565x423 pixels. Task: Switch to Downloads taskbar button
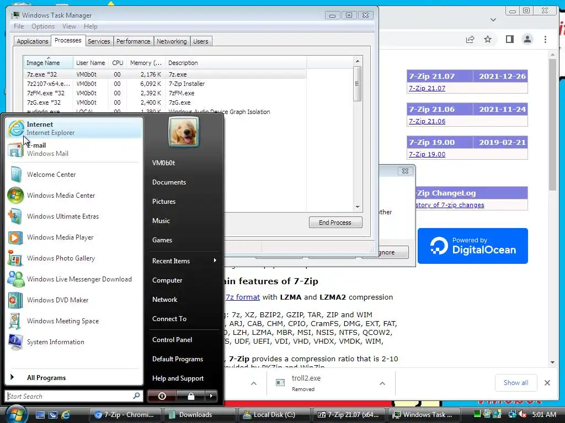[x=200, y=415]
